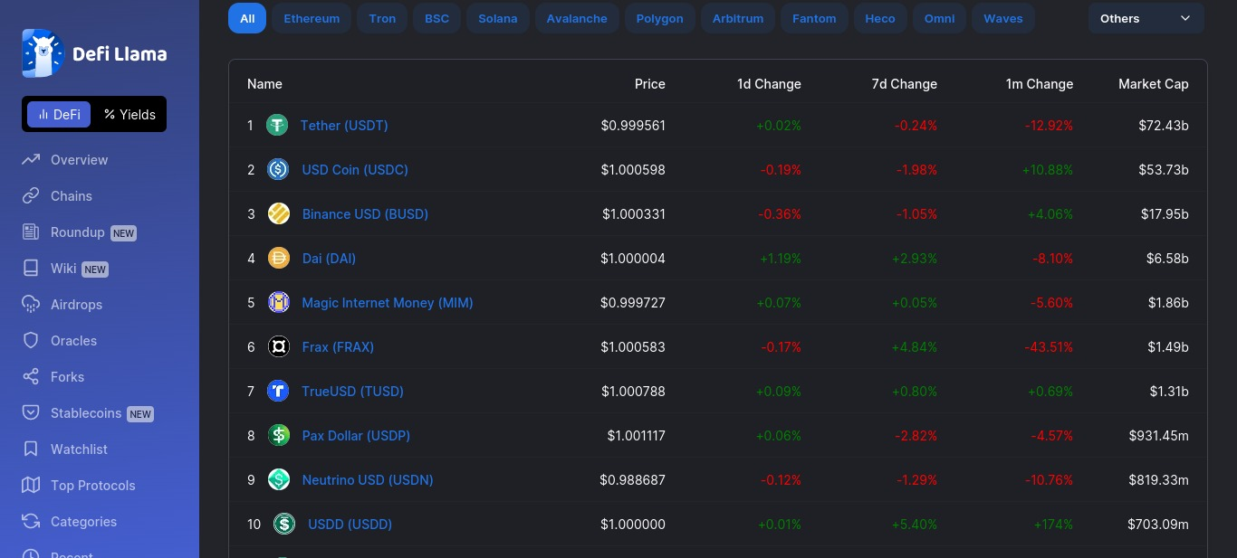
Task: Click the Defi Llama logo
Action: click(x=94, y=53)
